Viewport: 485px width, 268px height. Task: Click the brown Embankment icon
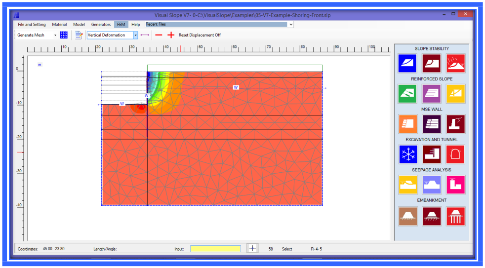[x=407, y=216]
